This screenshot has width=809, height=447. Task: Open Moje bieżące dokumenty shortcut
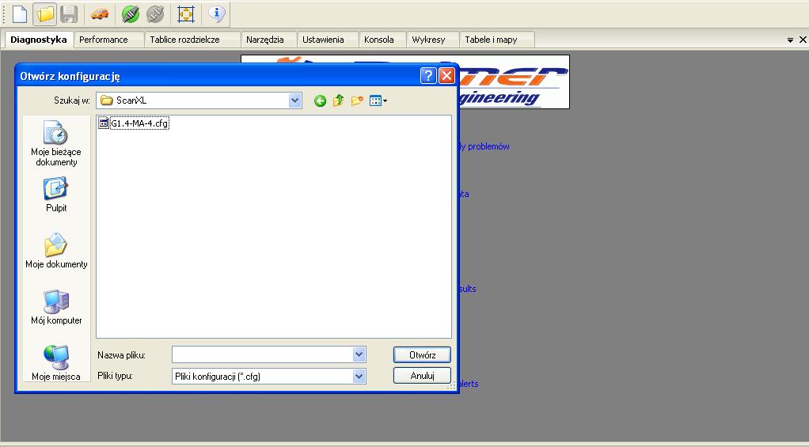pos(55,143)
